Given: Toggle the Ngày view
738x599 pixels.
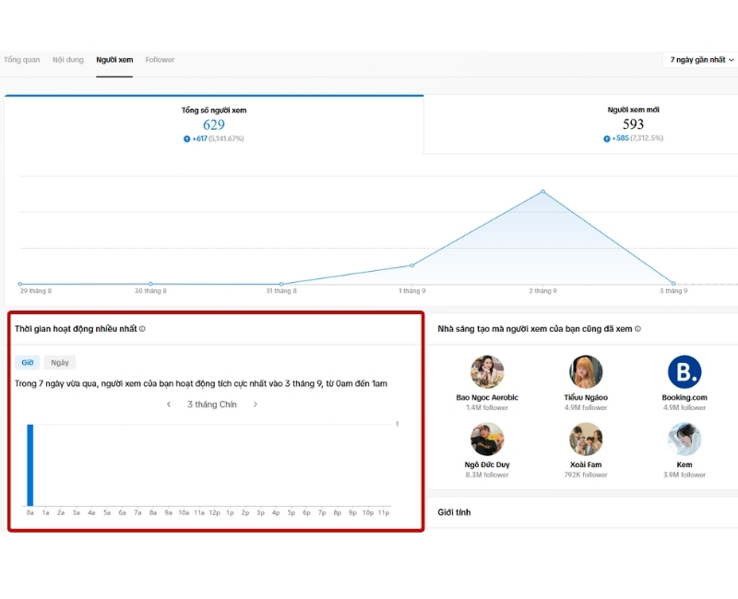Looking at the screenshot, I should pyautogui.click(x=60, y=362).
